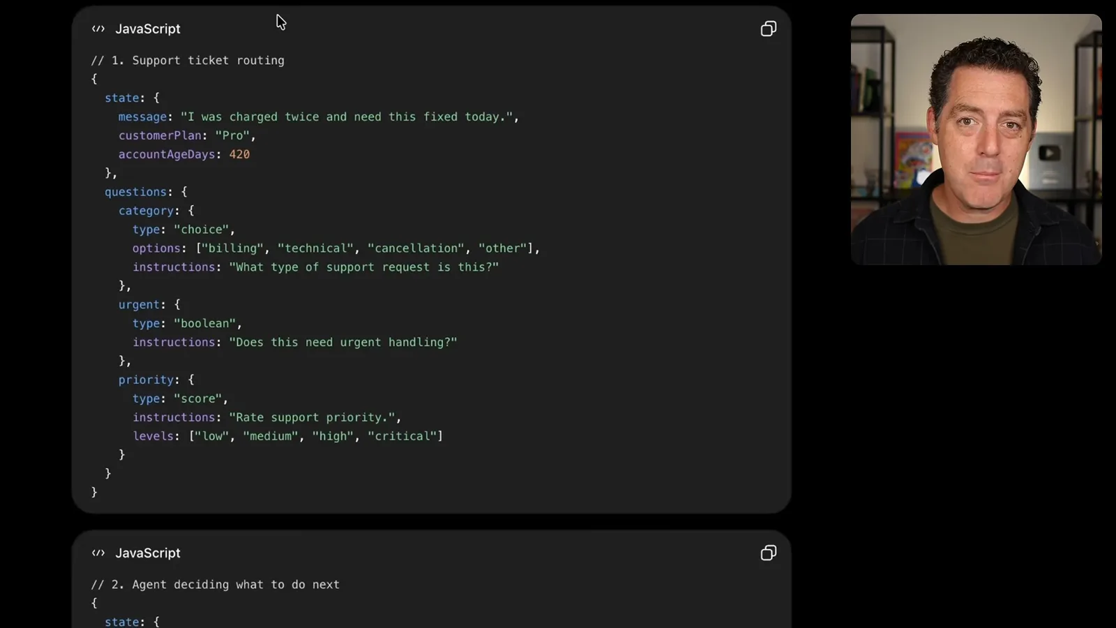
Task: Click the "billing" option string
Action: click(233, 248)
